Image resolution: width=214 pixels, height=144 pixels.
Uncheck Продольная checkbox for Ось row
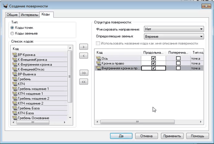click(x=154, y=58)
